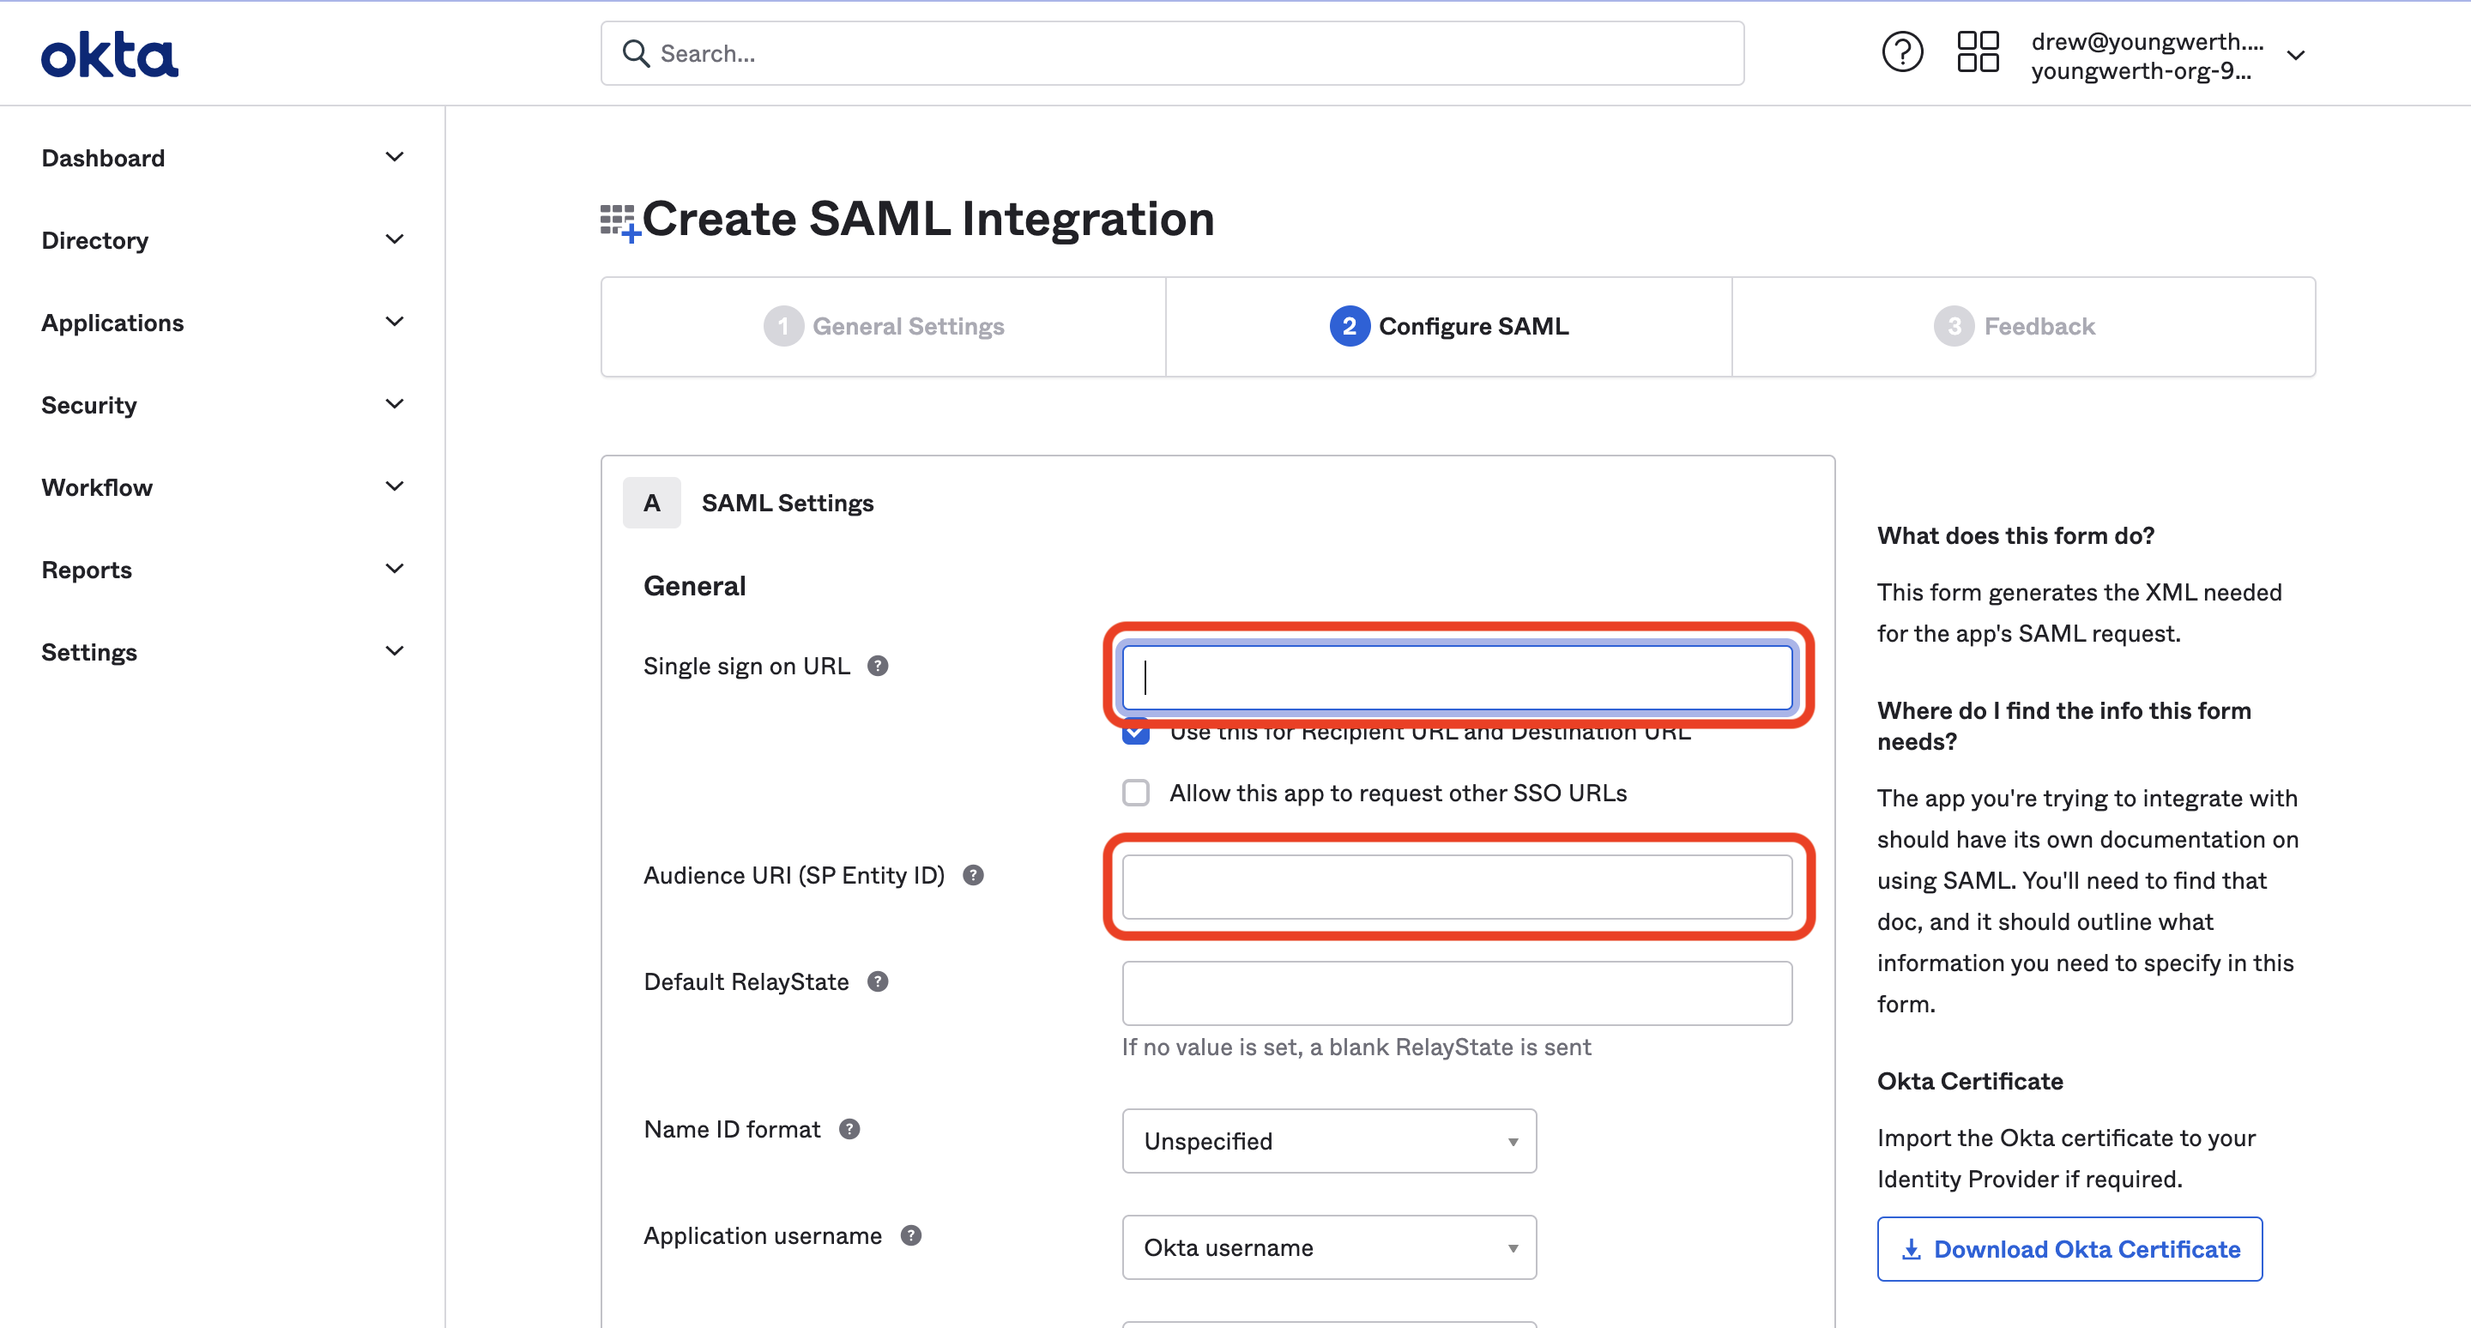Go to General Settings step tab

(x=884, y=326)
